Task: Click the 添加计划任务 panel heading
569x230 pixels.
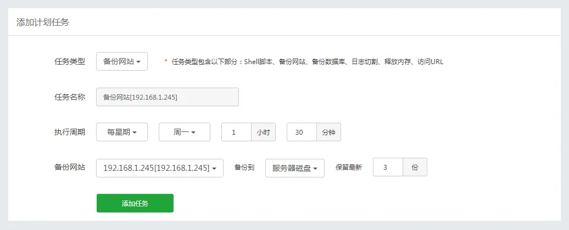Action: 42,22
